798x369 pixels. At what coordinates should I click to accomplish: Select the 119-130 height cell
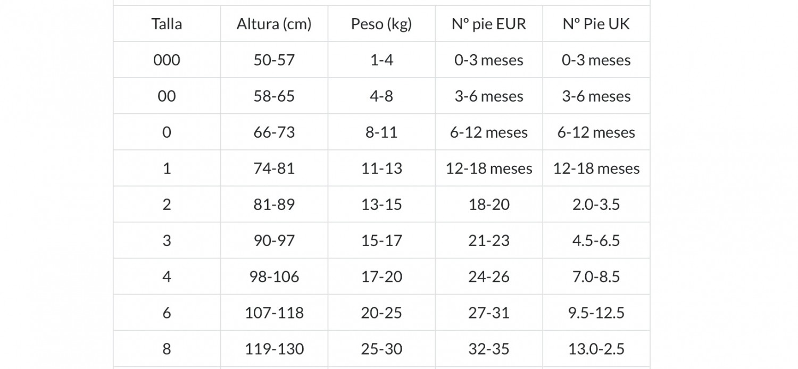coord(274,349)
